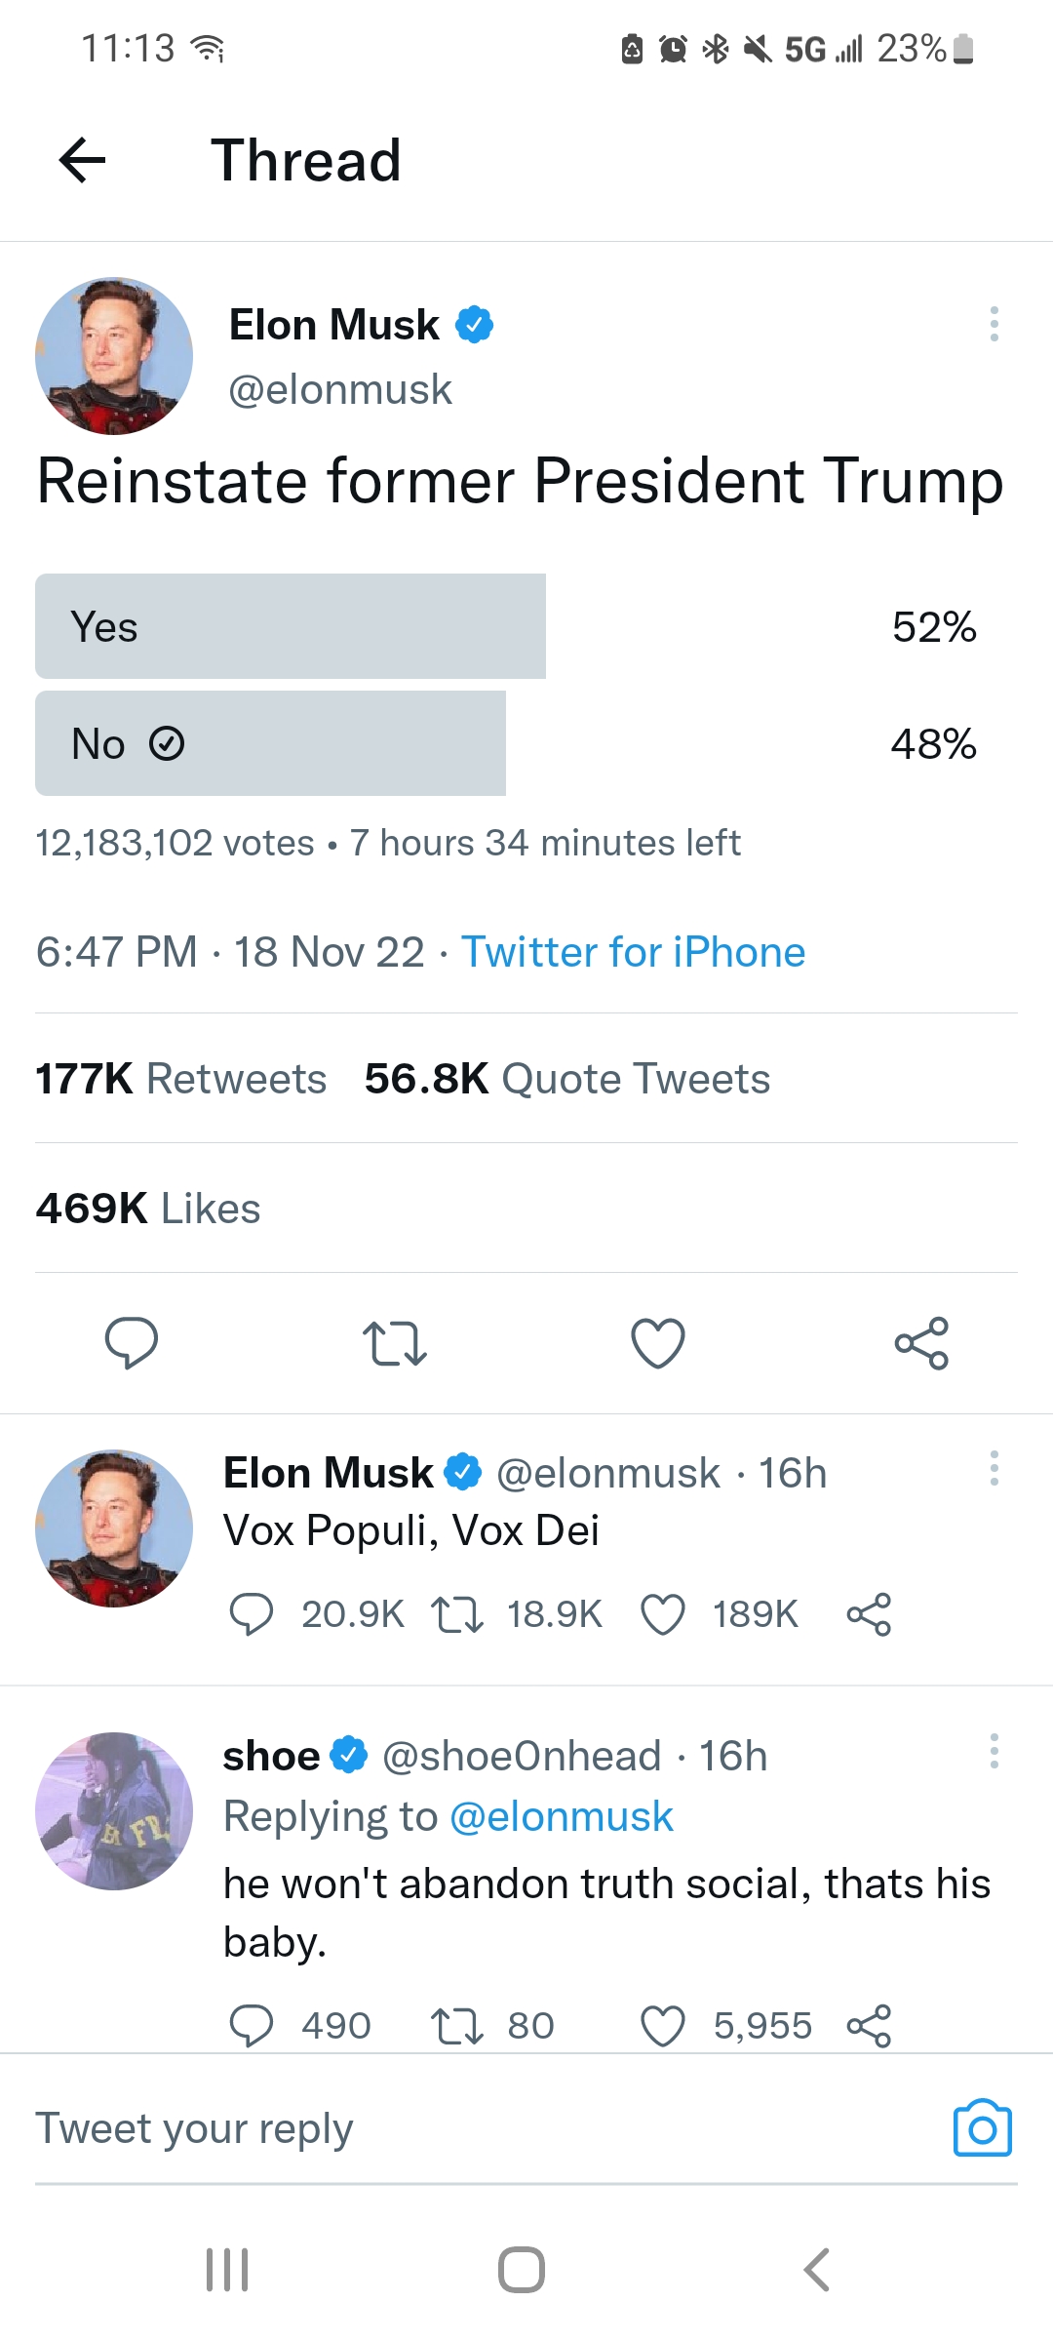The image size is (1053, 2341).
Task: Share the main poll tweet
Action: (921, 1343)
